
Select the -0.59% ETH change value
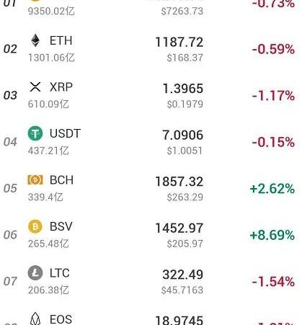pos(273,49)
